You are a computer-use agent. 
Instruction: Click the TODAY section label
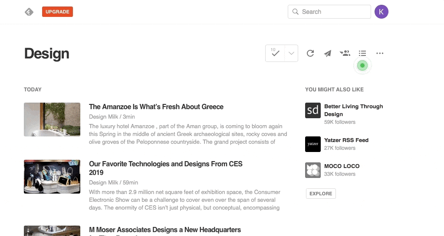(33, 90)
